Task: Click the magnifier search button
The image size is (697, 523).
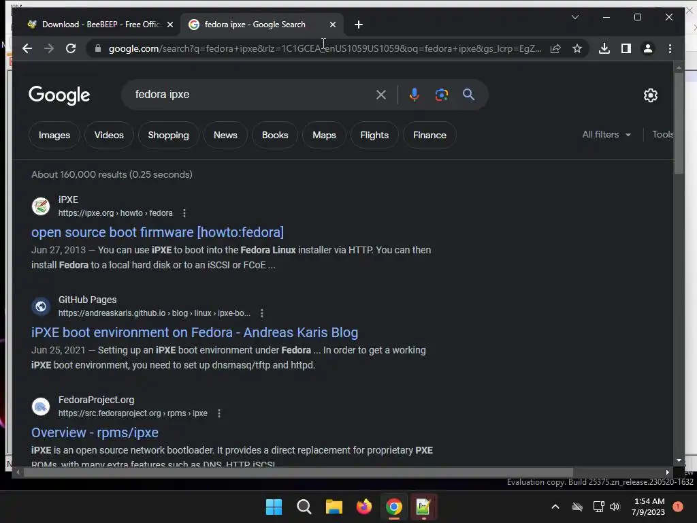Action: (468, 94)
